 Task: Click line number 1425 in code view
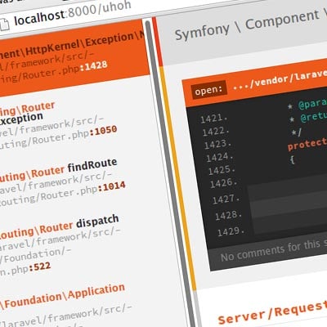point(222,170)
